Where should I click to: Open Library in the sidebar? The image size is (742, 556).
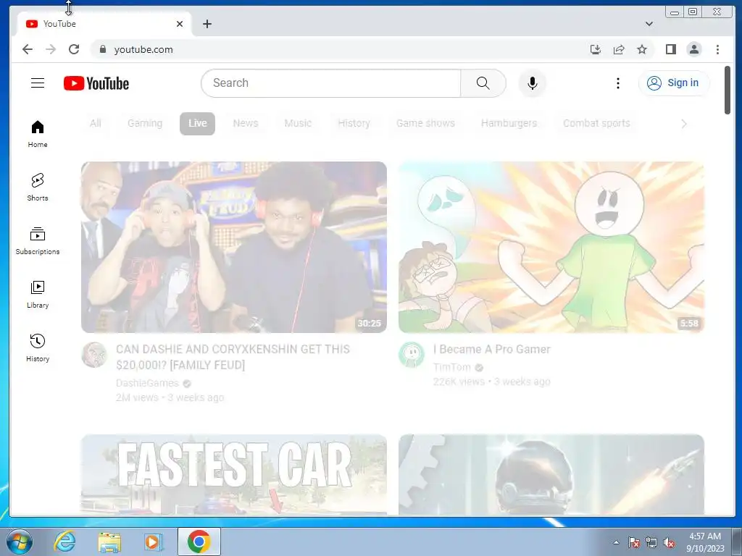pos(38,295)
